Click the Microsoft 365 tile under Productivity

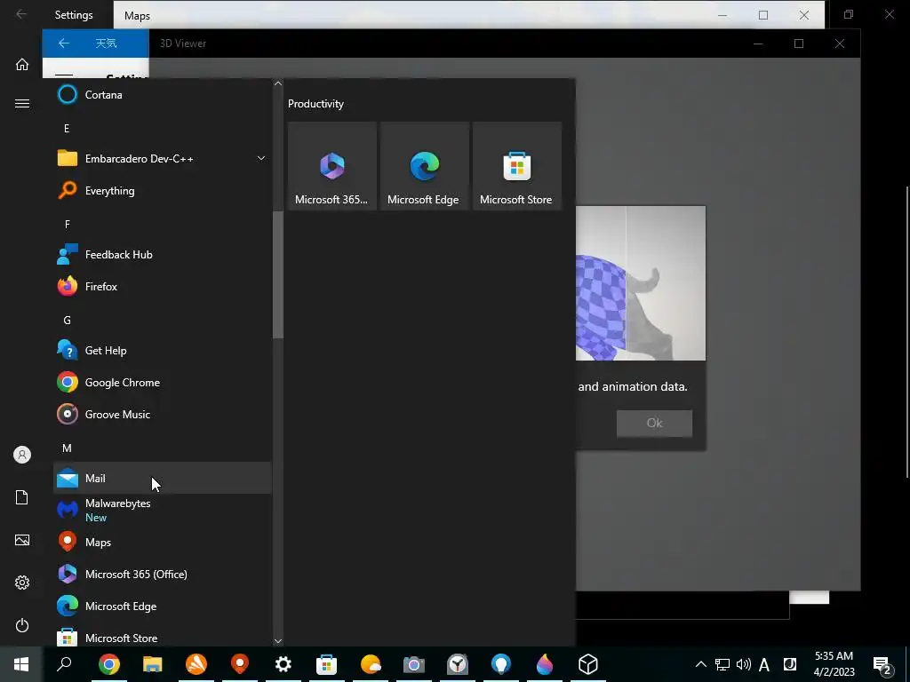click(332, 166)
